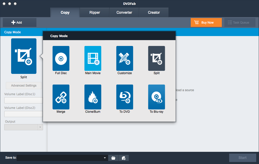Image resolution: width=259 pixels, height=164 pixels.
Task: Click the DVDFab window title
Action: 129,4
